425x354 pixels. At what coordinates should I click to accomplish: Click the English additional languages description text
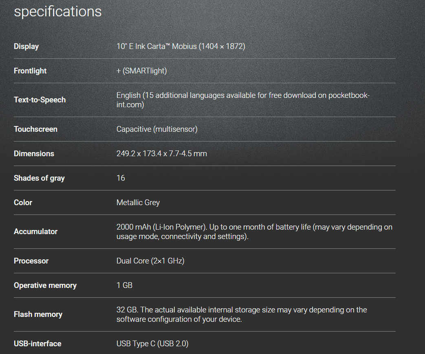243,100
